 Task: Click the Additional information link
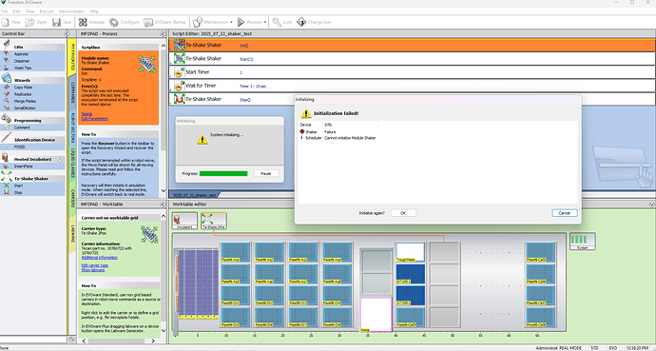click(100, 258)
